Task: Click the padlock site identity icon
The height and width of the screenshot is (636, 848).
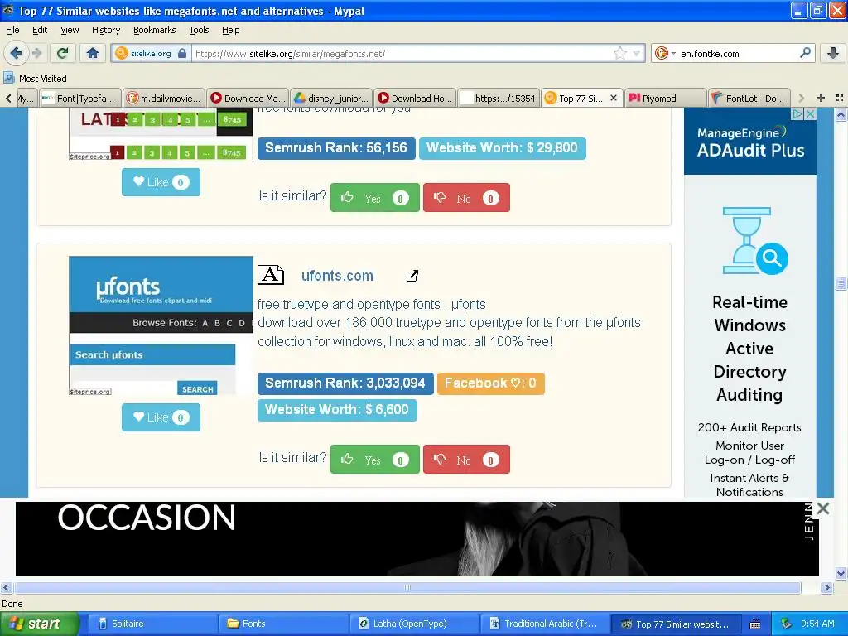Action: pos(182,53)
